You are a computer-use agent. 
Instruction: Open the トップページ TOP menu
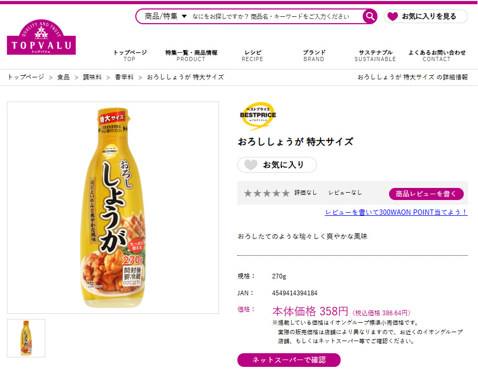130,55
